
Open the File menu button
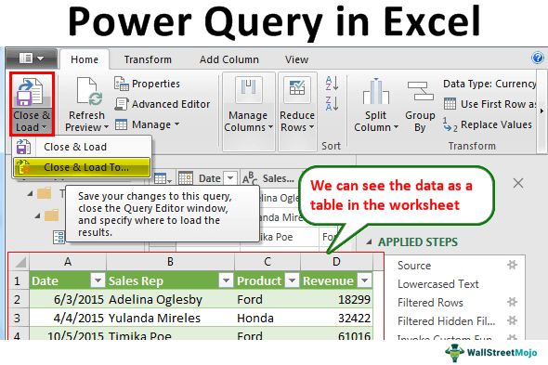click(31, 58)
